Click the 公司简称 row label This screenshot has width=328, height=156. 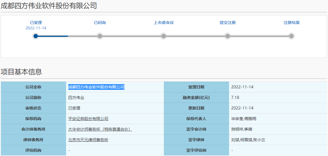coord(33,98)
